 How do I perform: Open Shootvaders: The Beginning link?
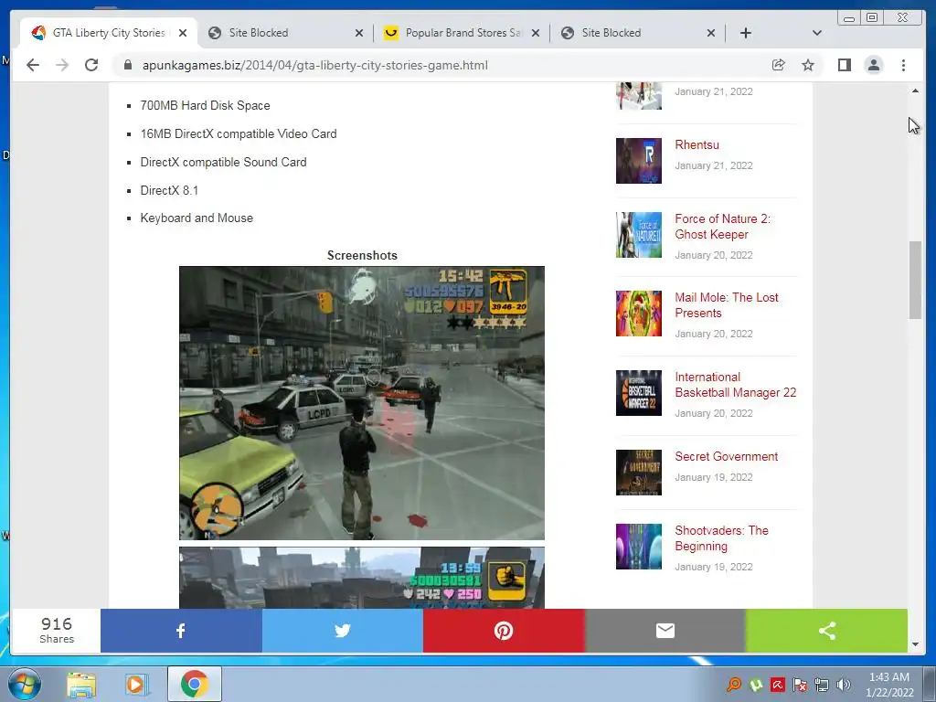tap(721, 537)
